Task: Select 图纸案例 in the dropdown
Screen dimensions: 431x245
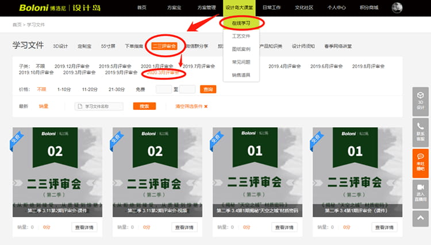Action: [241, 49]
